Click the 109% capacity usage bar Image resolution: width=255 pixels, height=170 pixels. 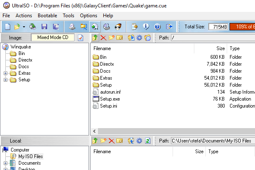(242, 27)
